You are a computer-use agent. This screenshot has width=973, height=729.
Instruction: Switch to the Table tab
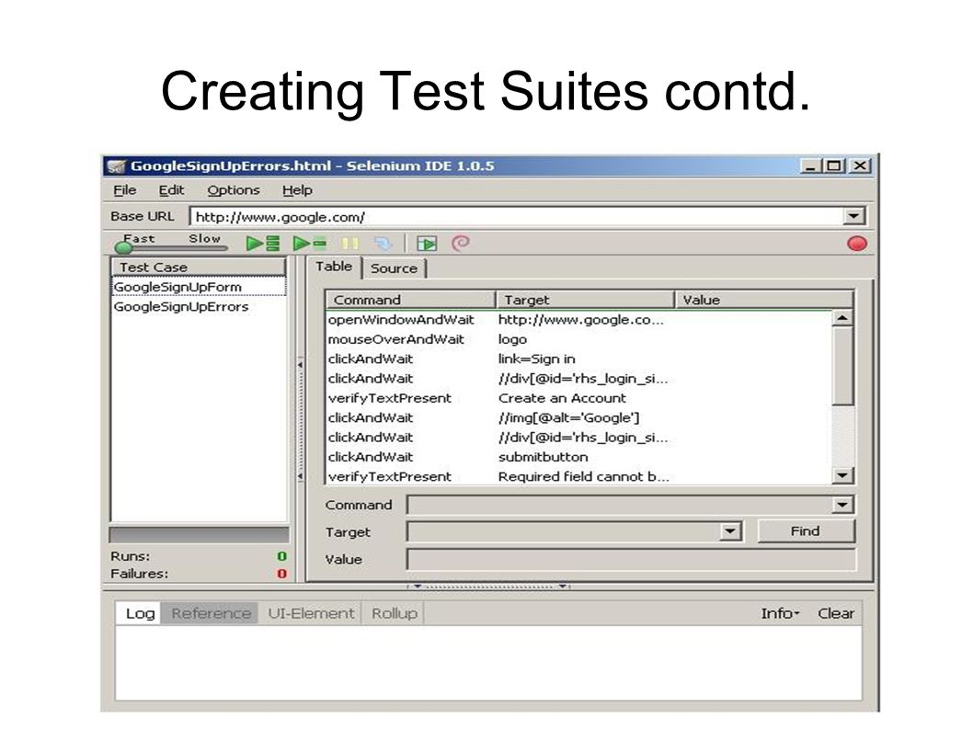point(334,267)
